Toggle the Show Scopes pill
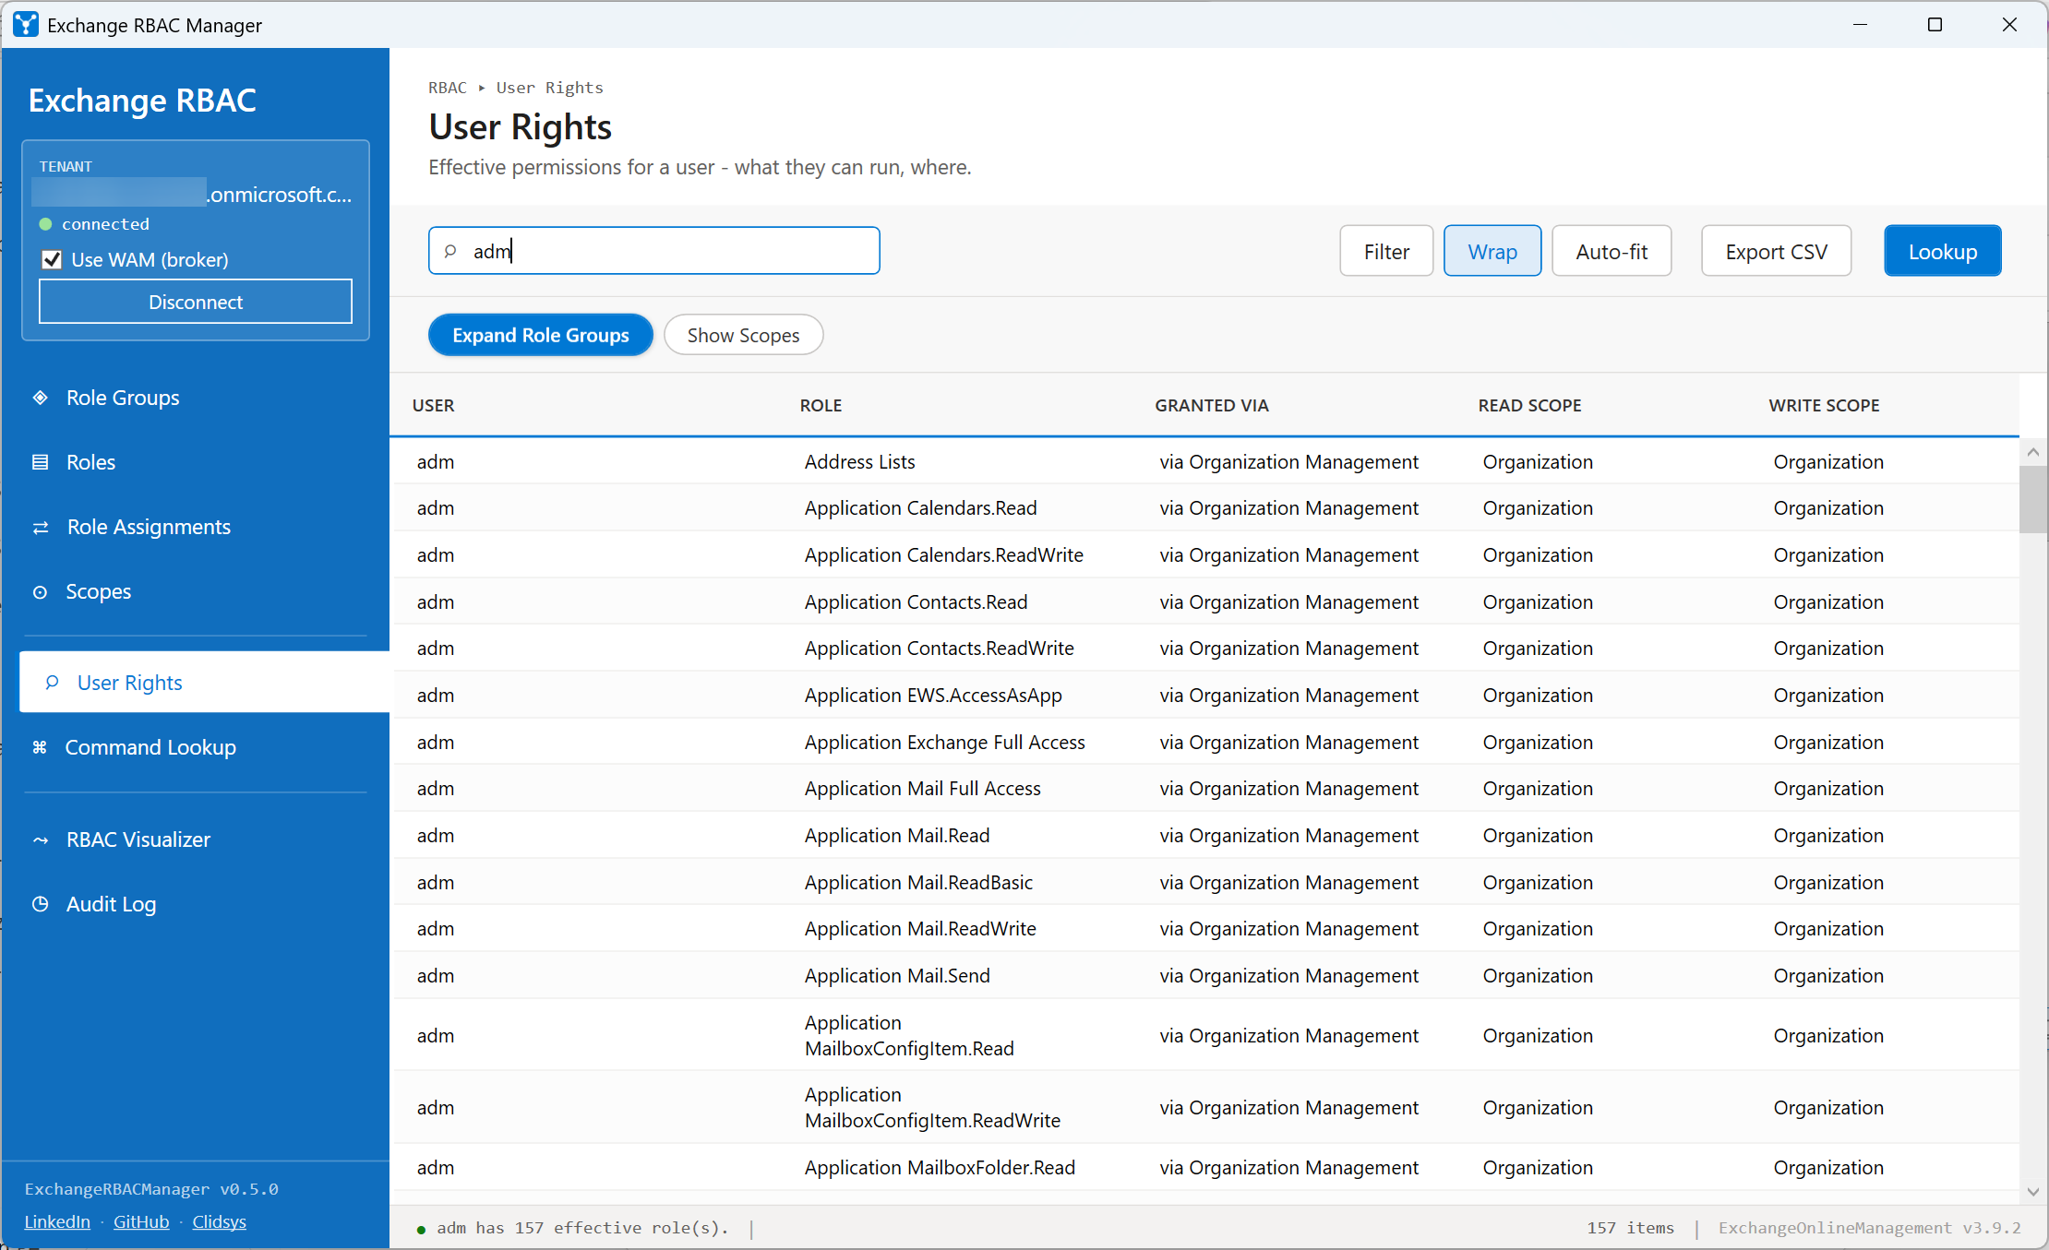 [x=743, y=335]
